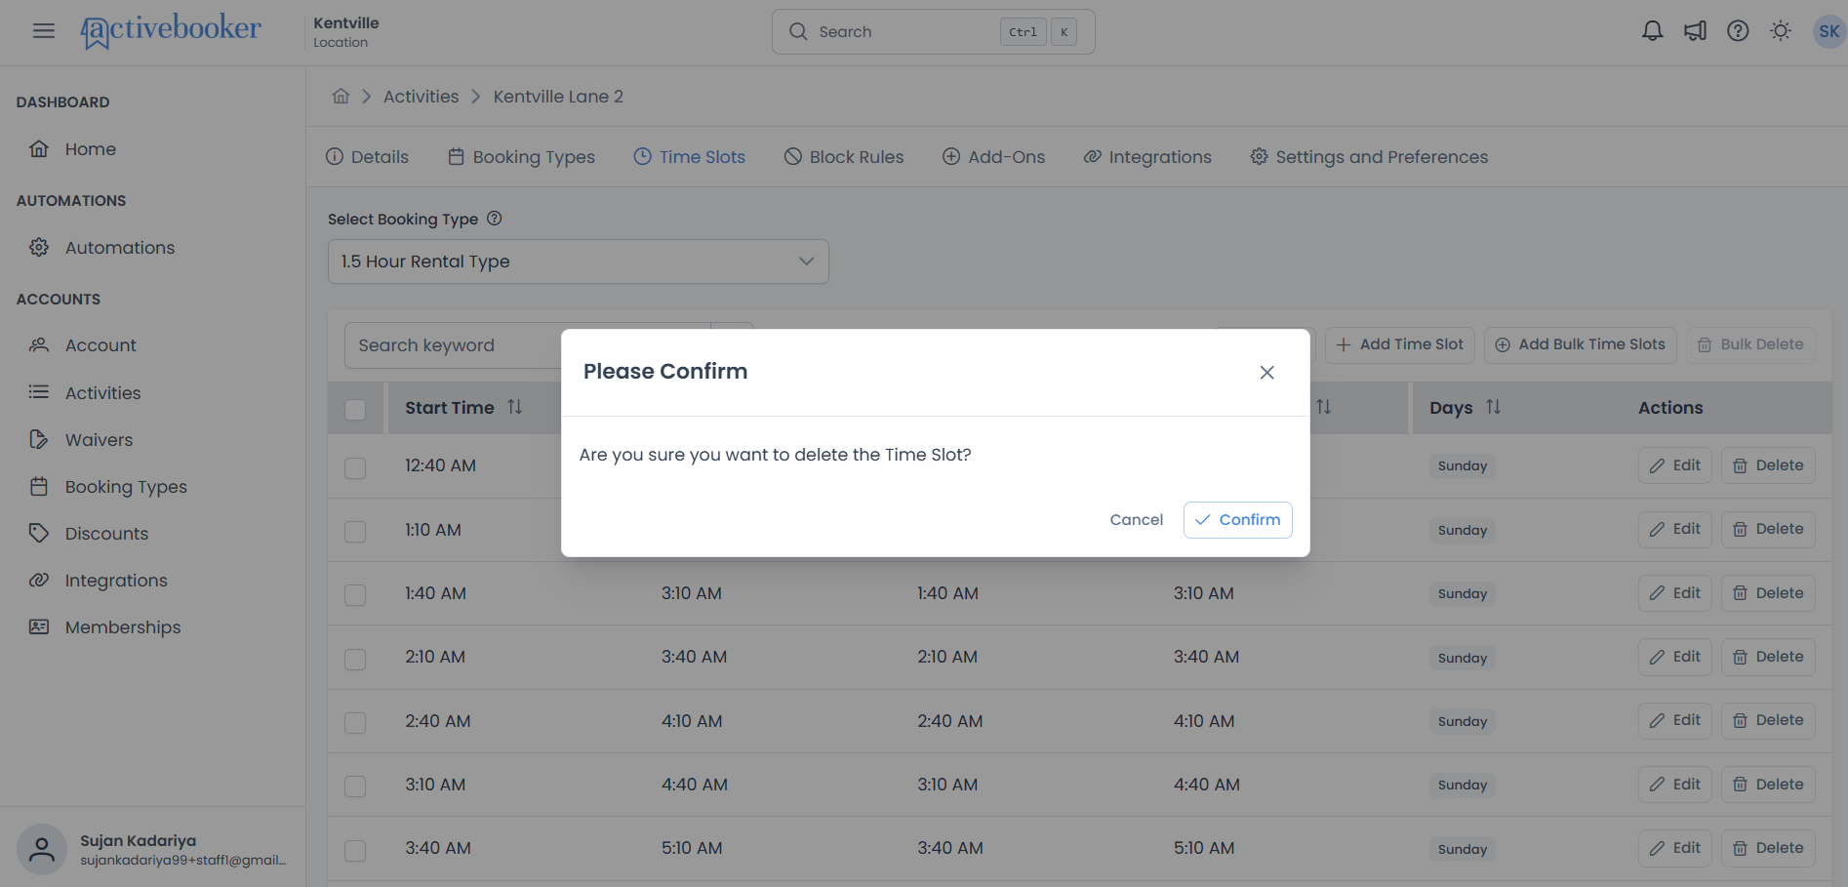Open the Integrations tab
This screenshot has width=1848, height=887.
(x=1147, y=157)
